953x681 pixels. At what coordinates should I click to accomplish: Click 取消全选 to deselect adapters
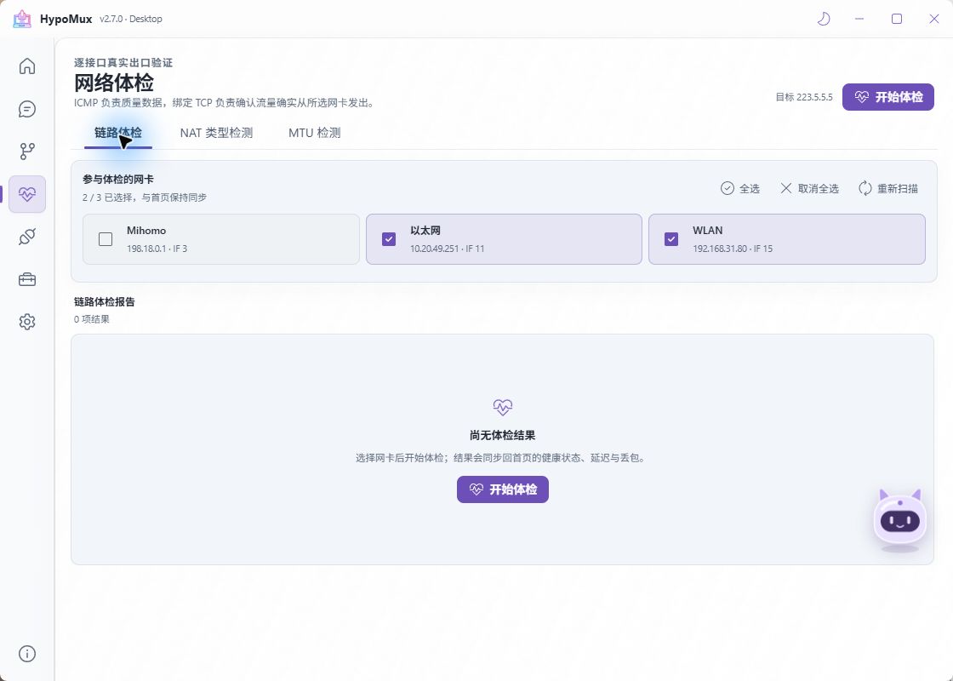[809, 188]
